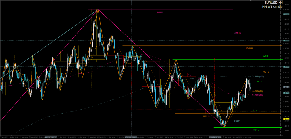
Task: Click the yellow 1.15000 price tag
Action: pyautogui.click(x=286, y=119)
